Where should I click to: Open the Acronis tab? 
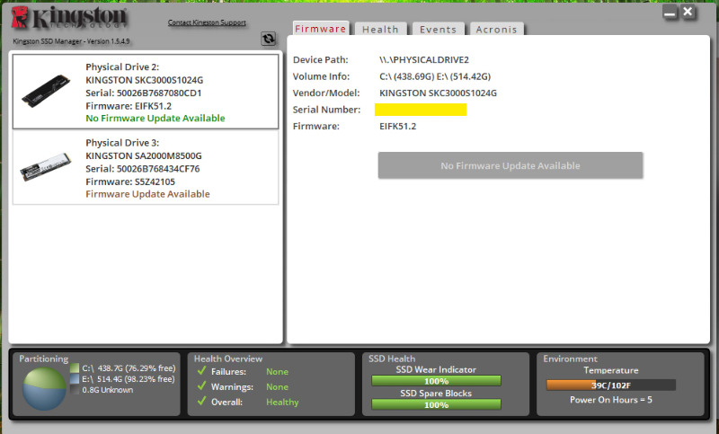pyautogui.click(x=496, y=29)
